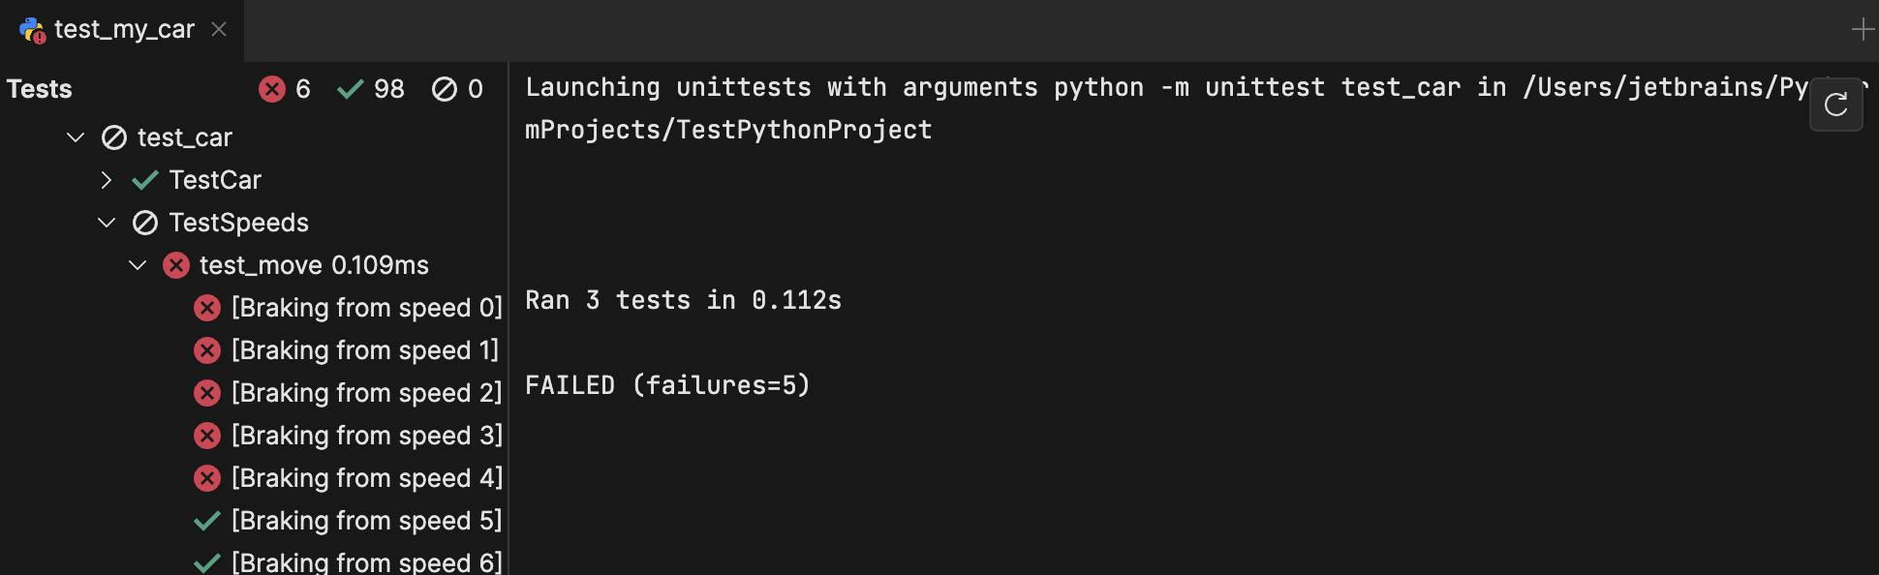Collapse the test_move subtests list

[138, 265]
